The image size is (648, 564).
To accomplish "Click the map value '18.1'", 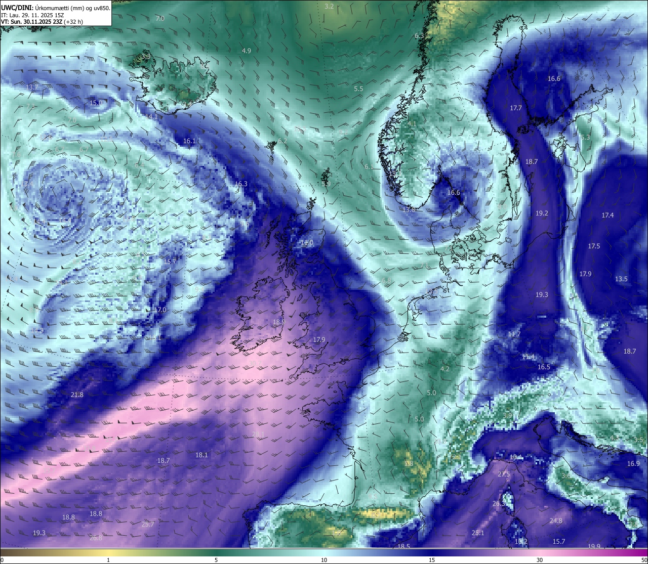I will (201, 455).
